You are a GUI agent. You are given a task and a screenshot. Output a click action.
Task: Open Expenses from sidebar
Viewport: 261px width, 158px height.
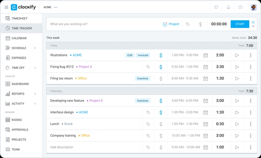tap(21, 58)
